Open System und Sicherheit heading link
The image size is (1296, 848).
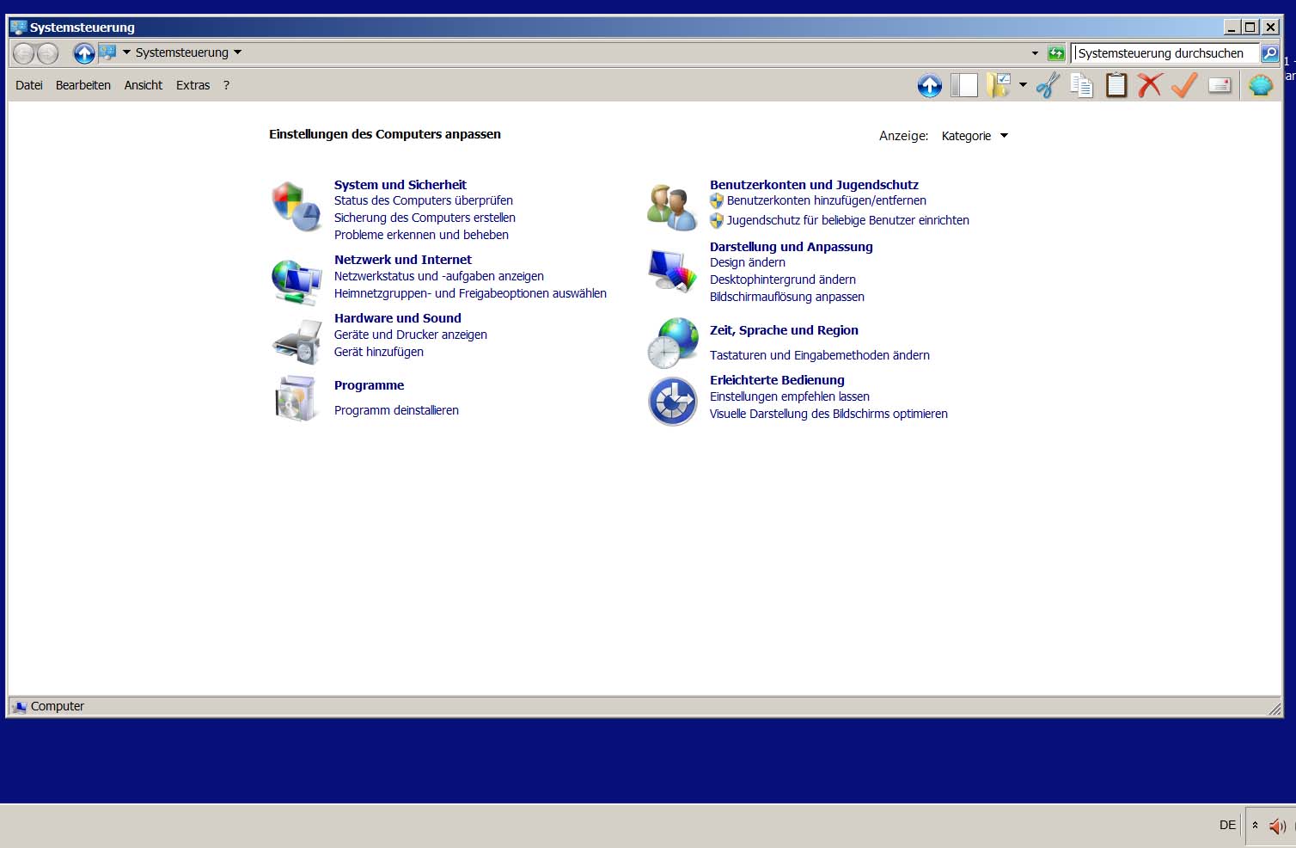point(400,185)
